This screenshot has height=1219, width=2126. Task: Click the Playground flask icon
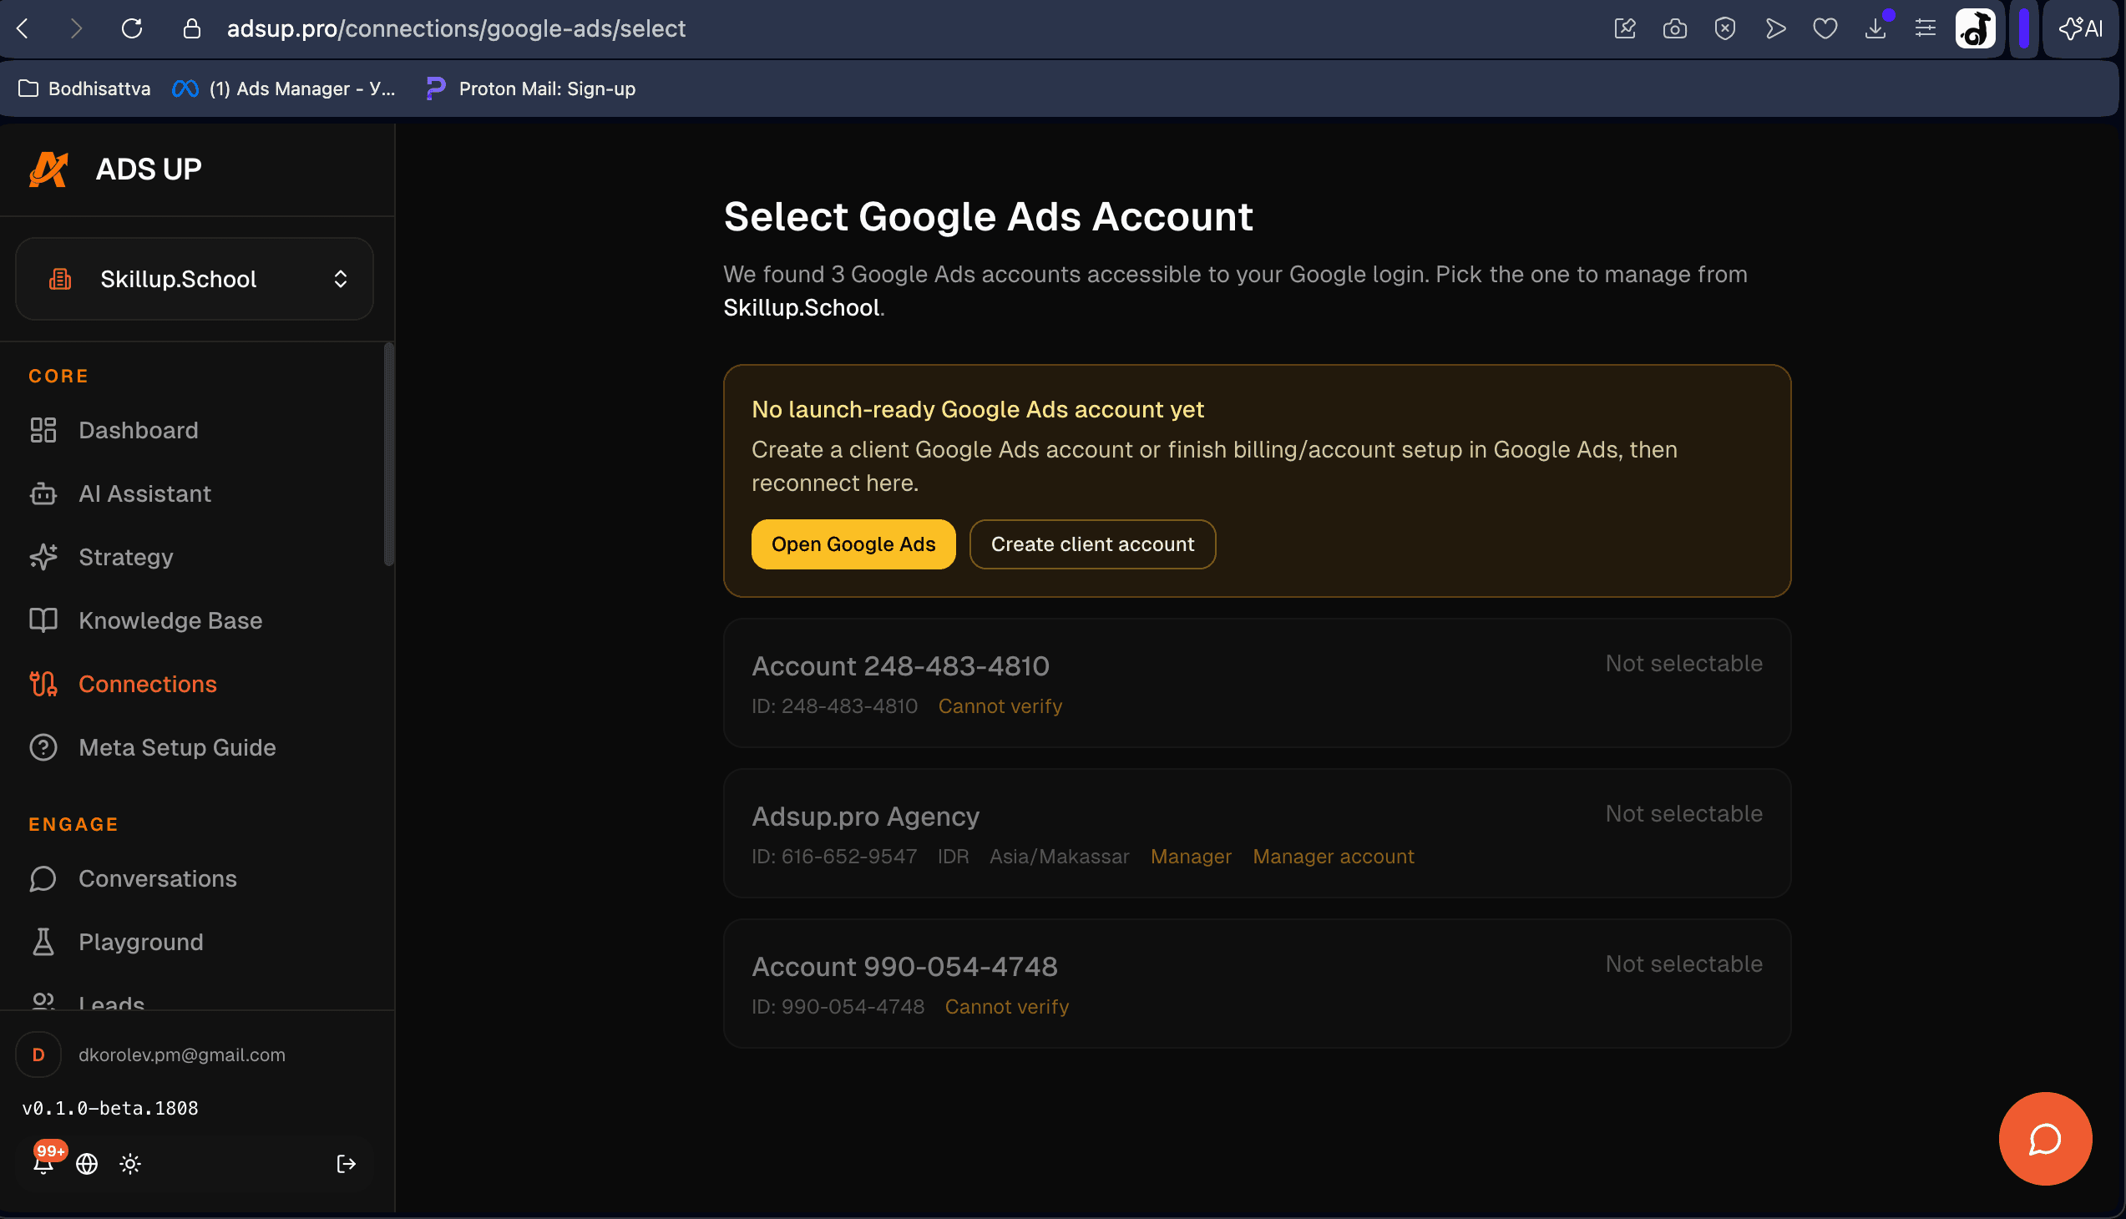(43, 942)
